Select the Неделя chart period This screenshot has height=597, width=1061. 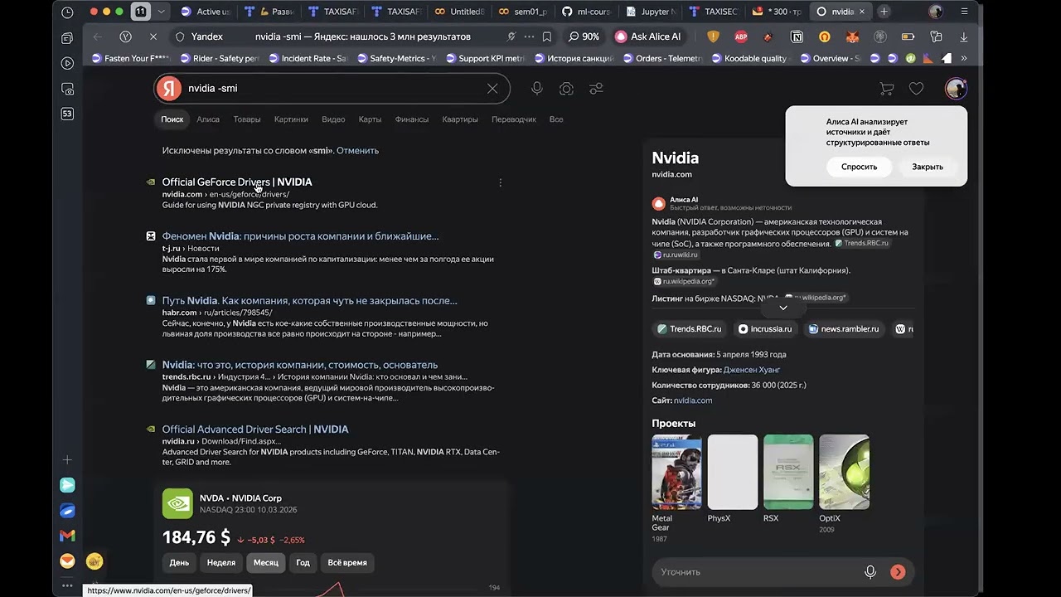(x=221, y=562)
